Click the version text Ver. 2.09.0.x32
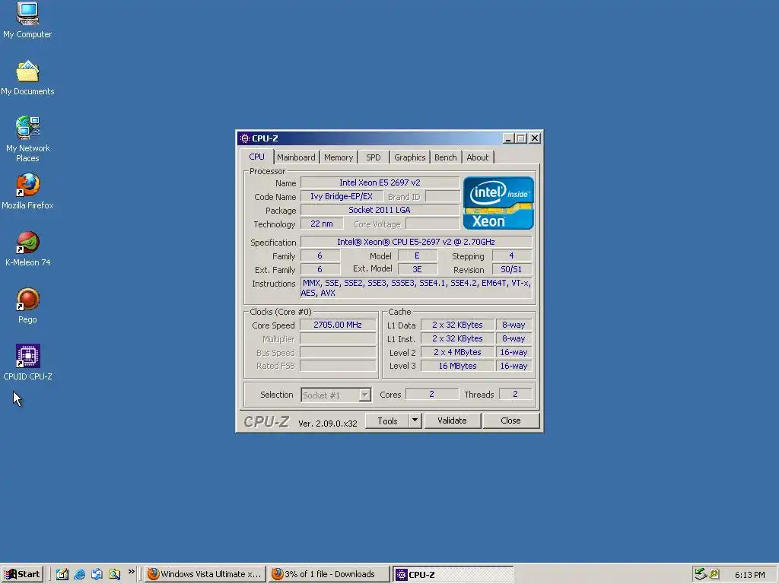This screenshot has height=584, width=779. (x=327, y=424)
